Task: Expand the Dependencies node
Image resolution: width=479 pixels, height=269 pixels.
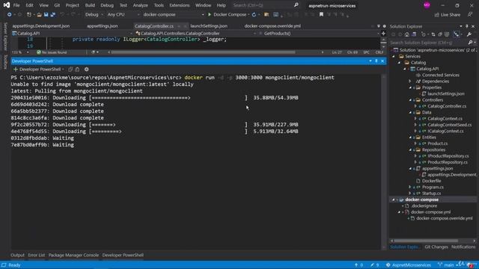Action: [410, 81]
